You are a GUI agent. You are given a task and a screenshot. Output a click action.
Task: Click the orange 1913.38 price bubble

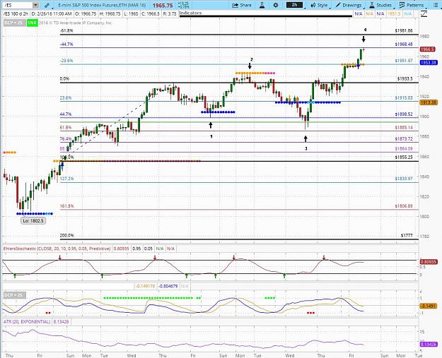[429, 102]
